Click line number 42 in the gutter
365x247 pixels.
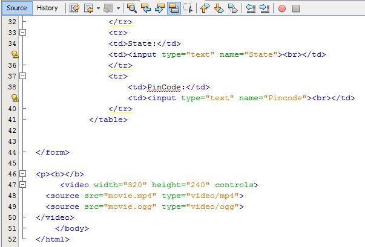coord(12,130)
